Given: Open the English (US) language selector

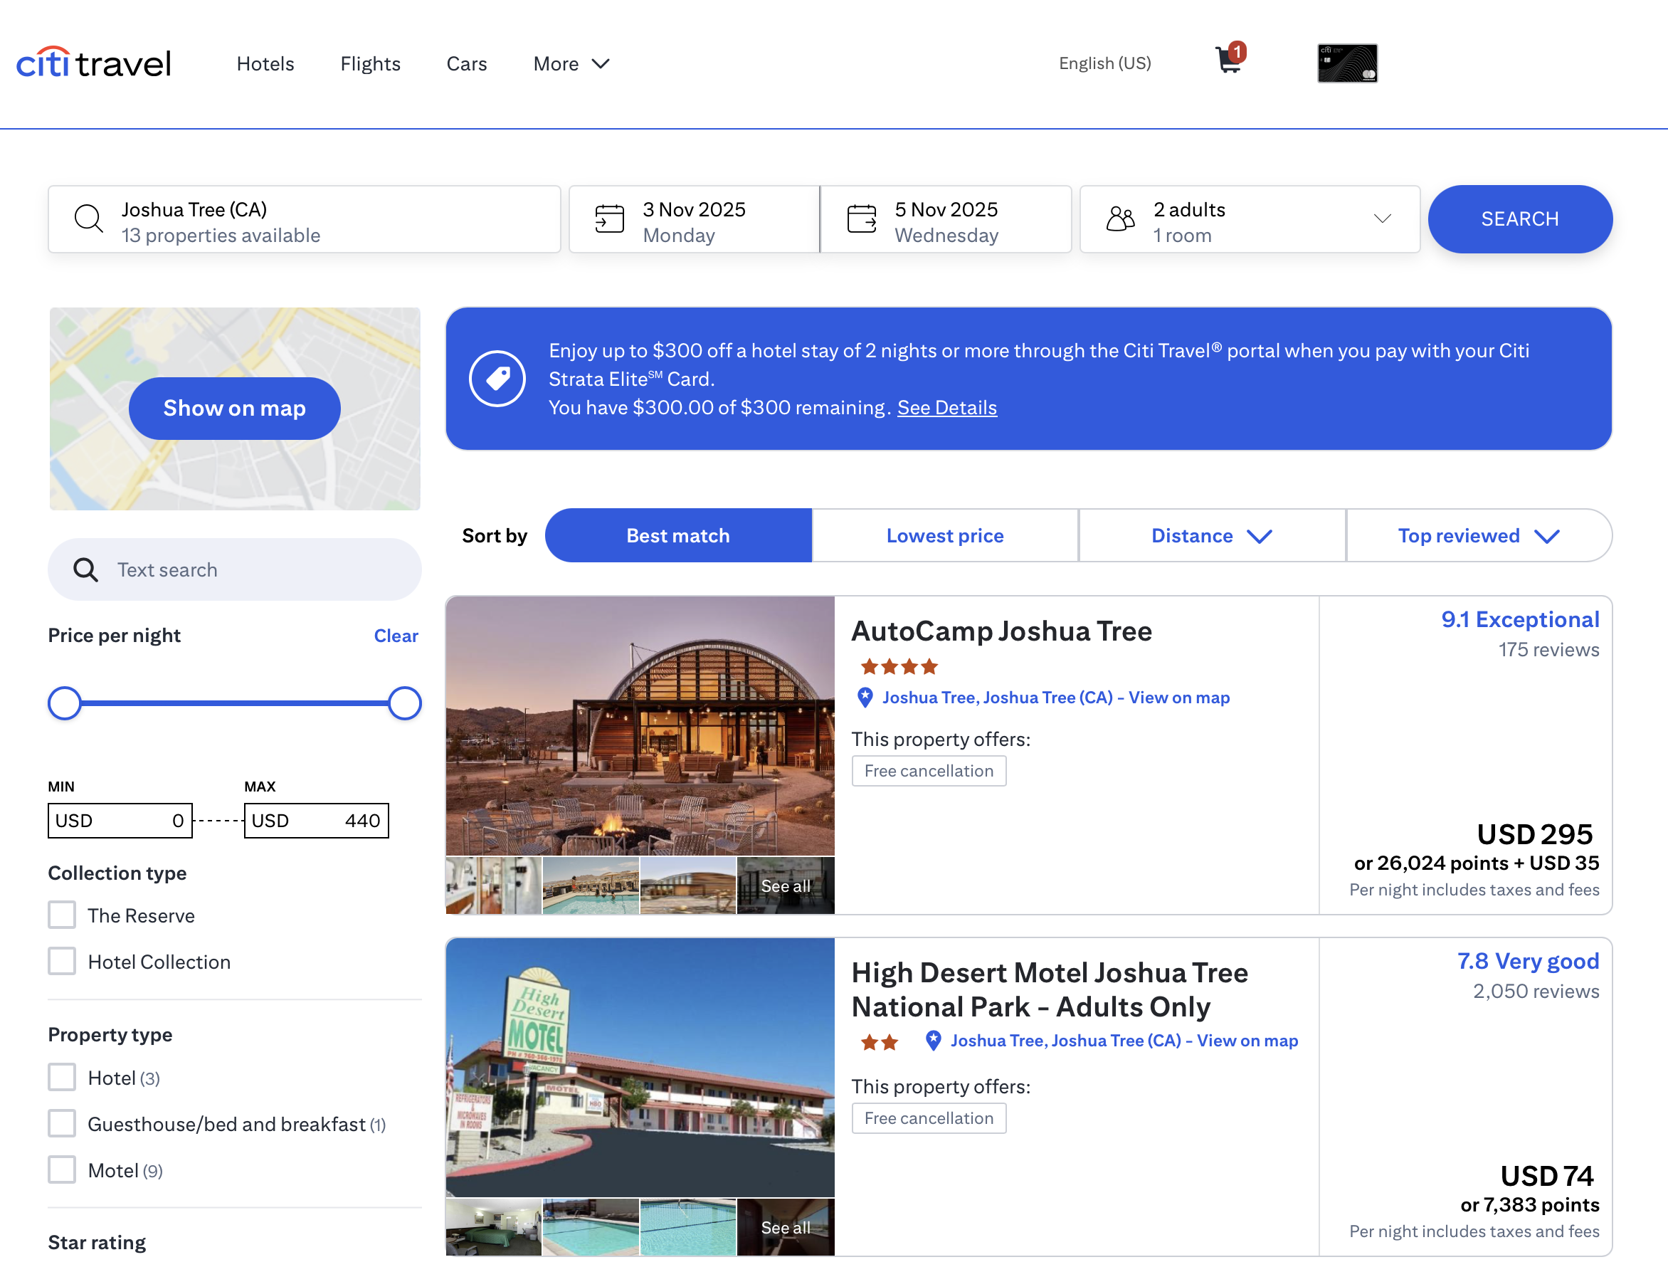Looking at the screenshot, I should (1104, 63).
